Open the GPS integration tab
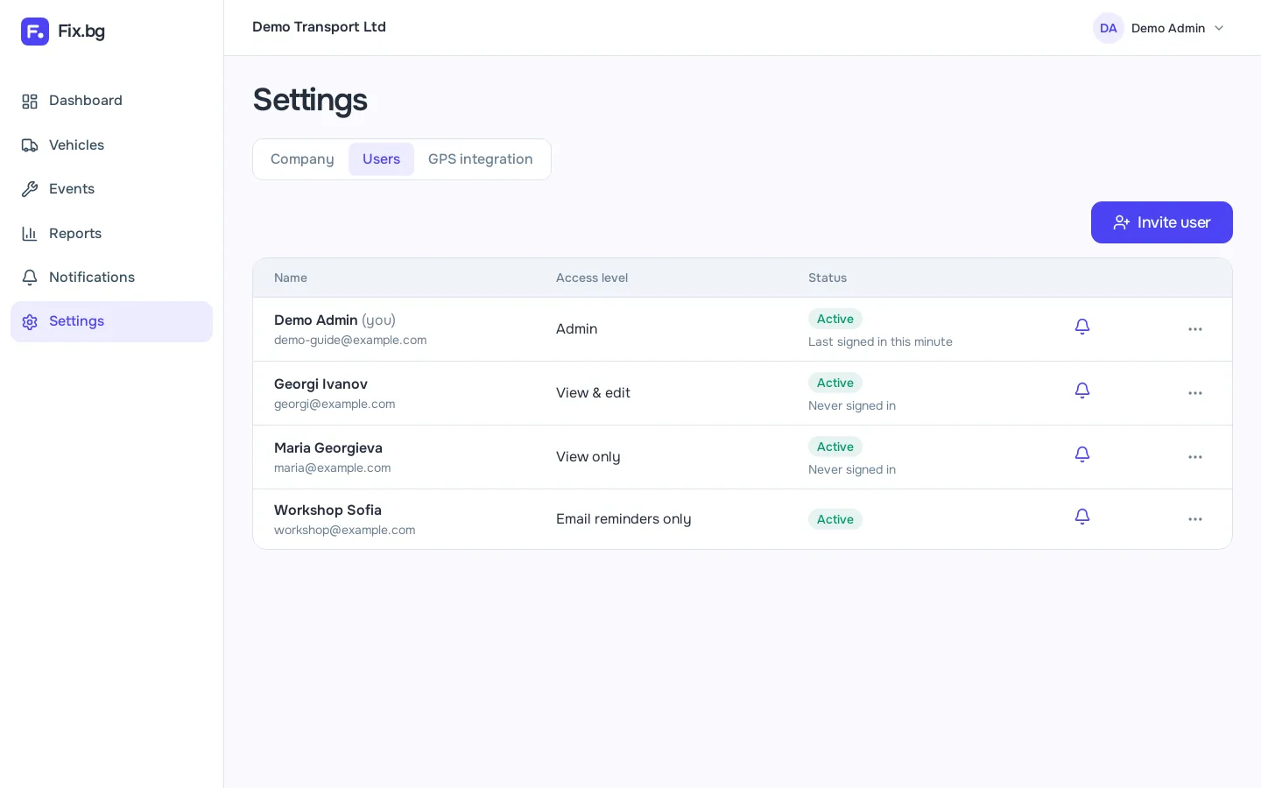 (480, 159)
